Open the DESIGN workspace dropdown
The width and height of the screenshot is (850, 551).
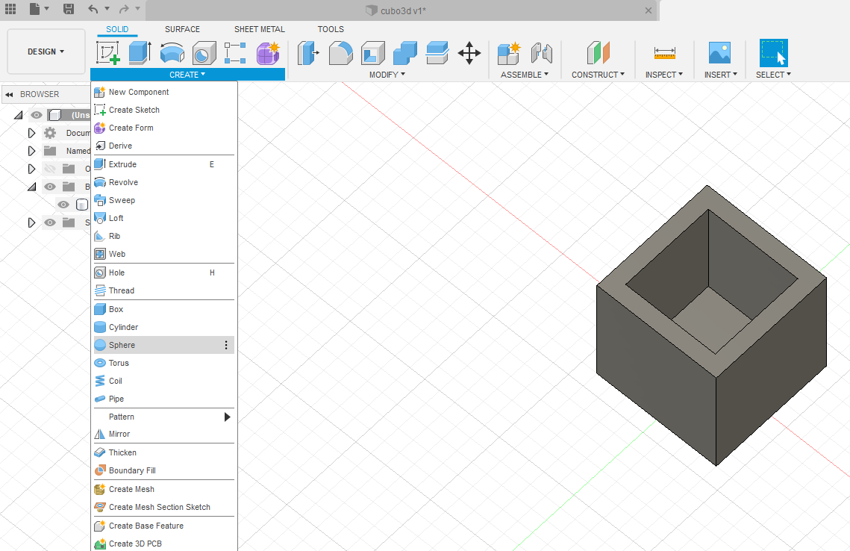[46, 52]
